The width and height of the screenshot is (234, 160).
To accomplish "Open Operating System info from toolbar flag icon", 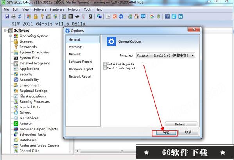I will coord(29,16).
